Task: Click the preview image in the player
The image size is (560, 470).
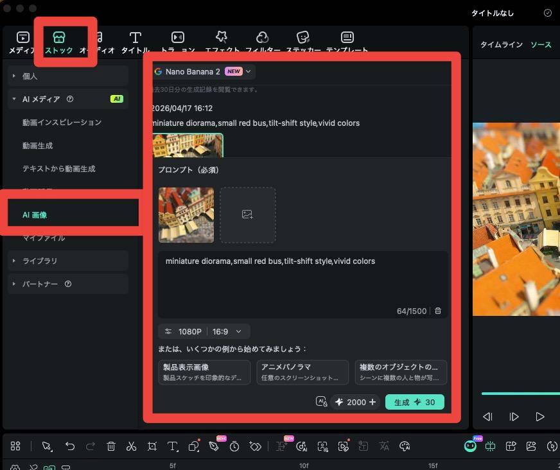Action: [x=516, y=220]
